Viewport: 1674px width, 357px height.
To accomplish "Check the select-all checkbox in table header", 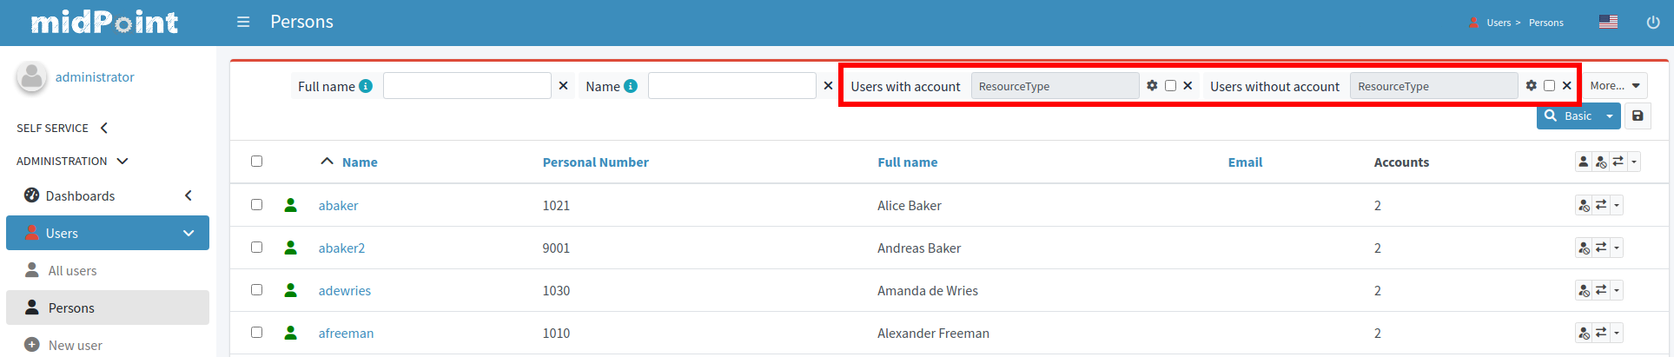I will (x=256, y=162).
